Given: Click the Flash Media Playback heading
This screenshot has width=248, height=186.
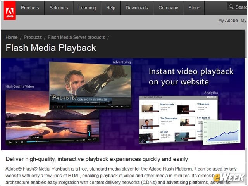Looking at the screenshot, I should pyautogui.click(x=51, y=48).
